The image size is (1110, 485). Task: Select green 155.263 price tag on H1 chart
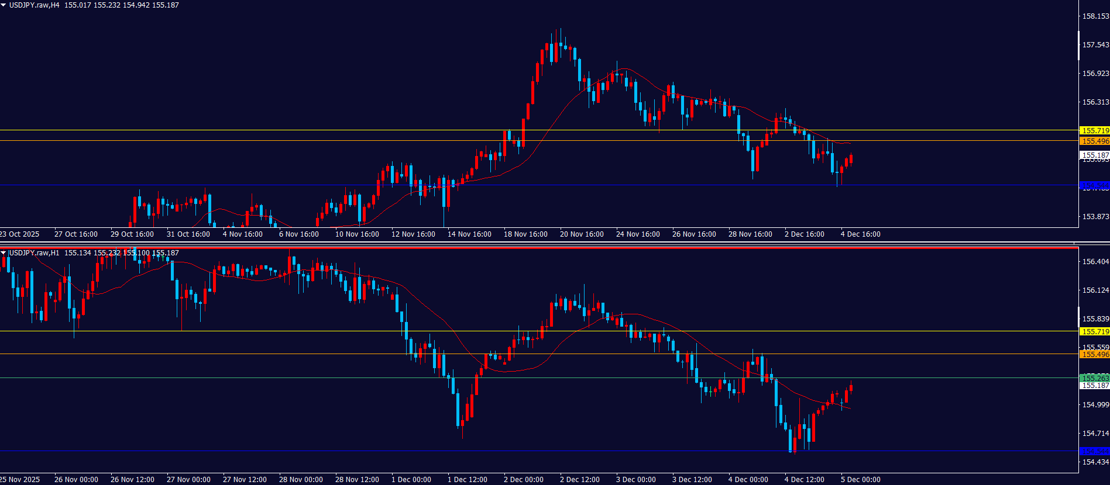[x=1094, y=378]
